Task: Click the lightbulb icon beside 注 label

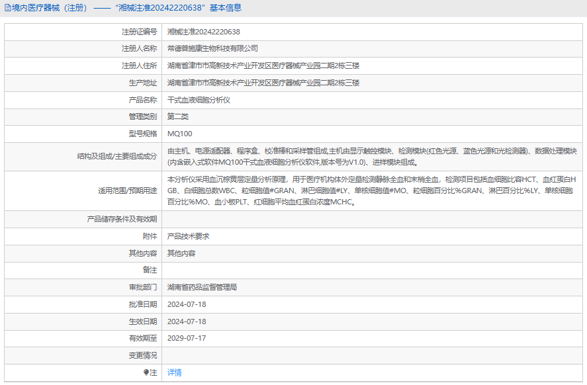Action: pos(146,372)
